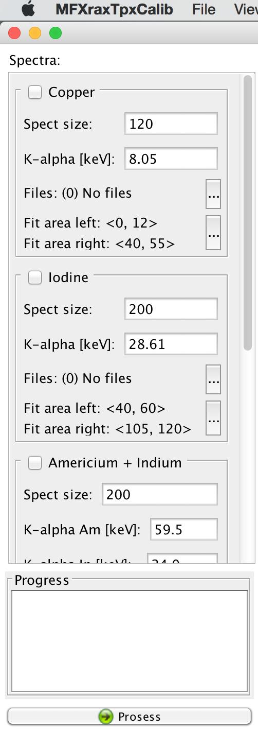Enable the Iodine spectrum checkbox
Image resolution: width=258 pixels, height=731 pixels.
[x=35, y=277]
